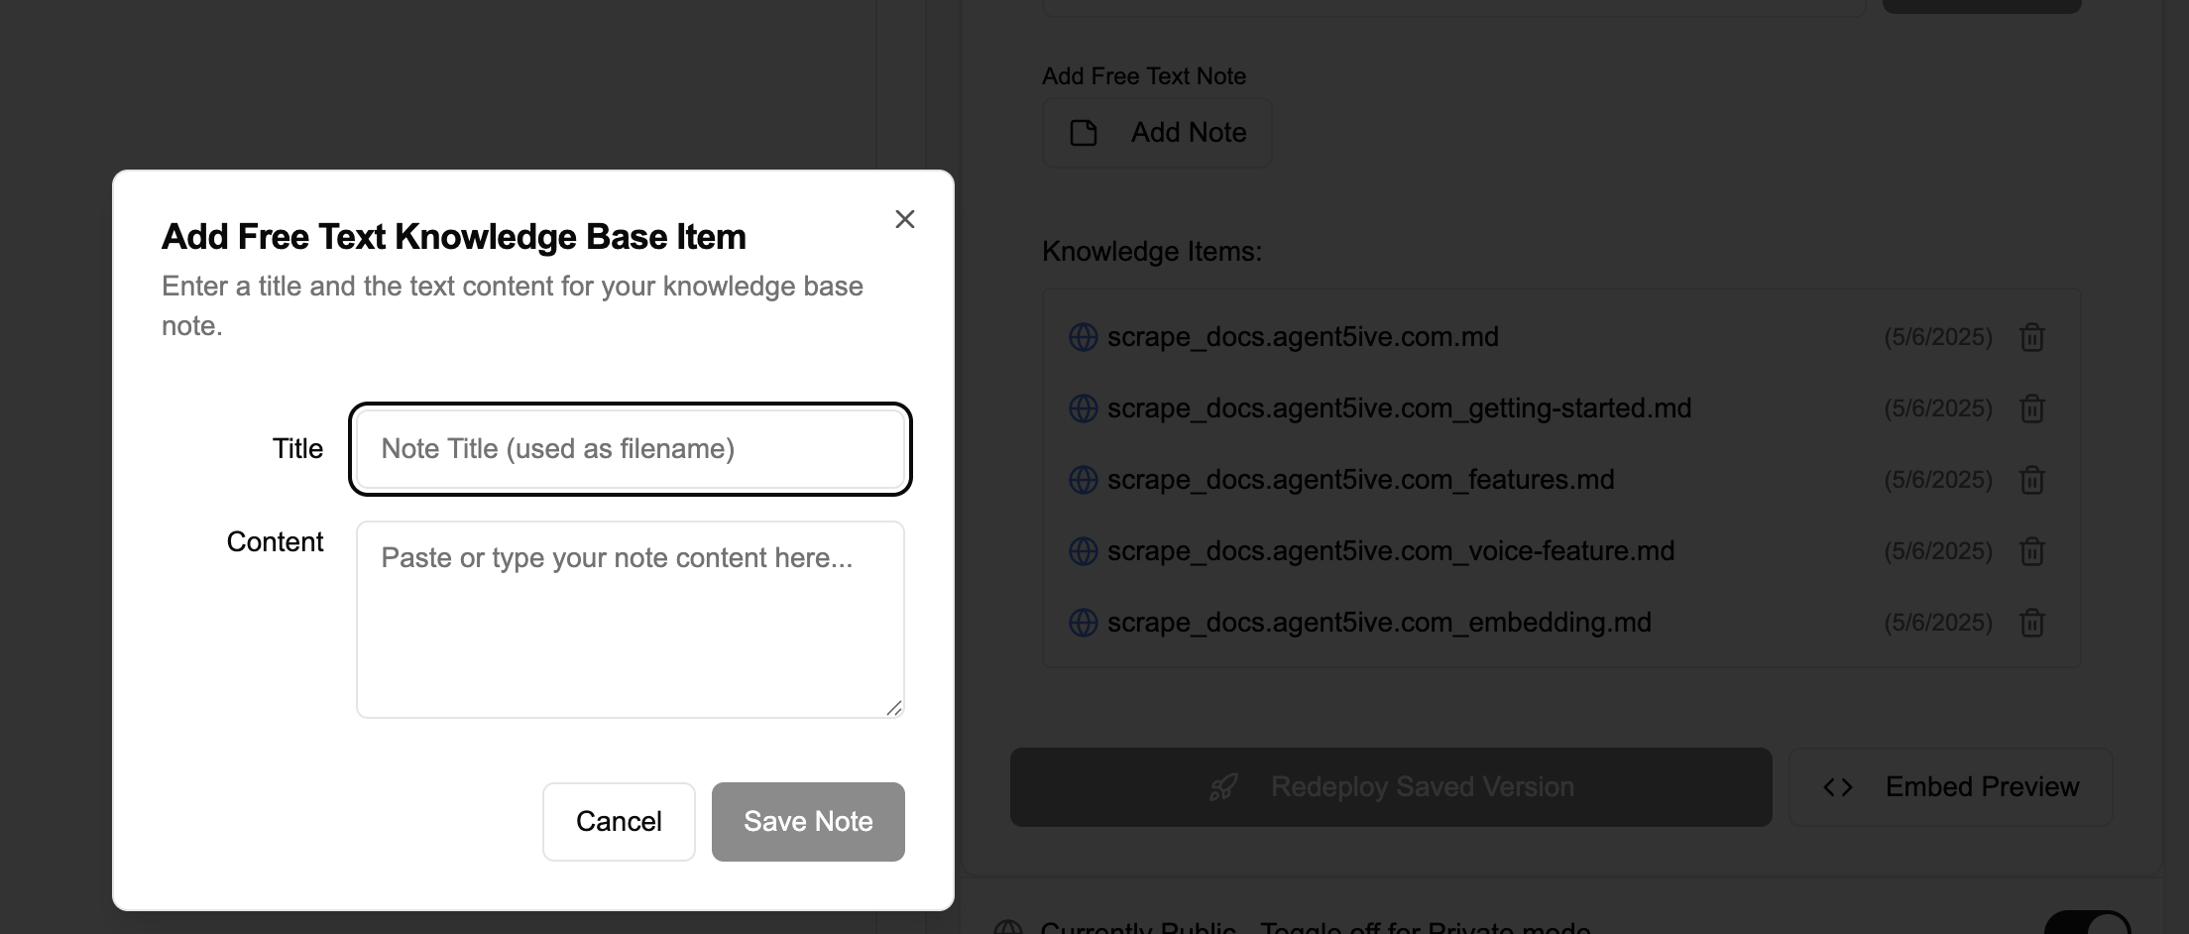Screen dimensions: 2189x934
Task: Select the scrape_docs.agent5ive.com_features.md item
Action: click(1360, 480)
